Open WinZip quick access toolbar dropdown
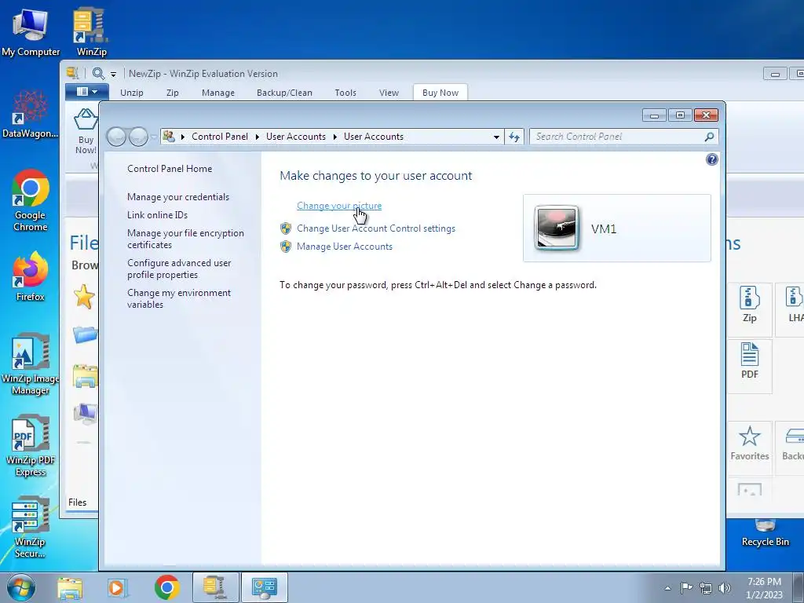Viewport: 804px width, 603px height. pos(113,75)
